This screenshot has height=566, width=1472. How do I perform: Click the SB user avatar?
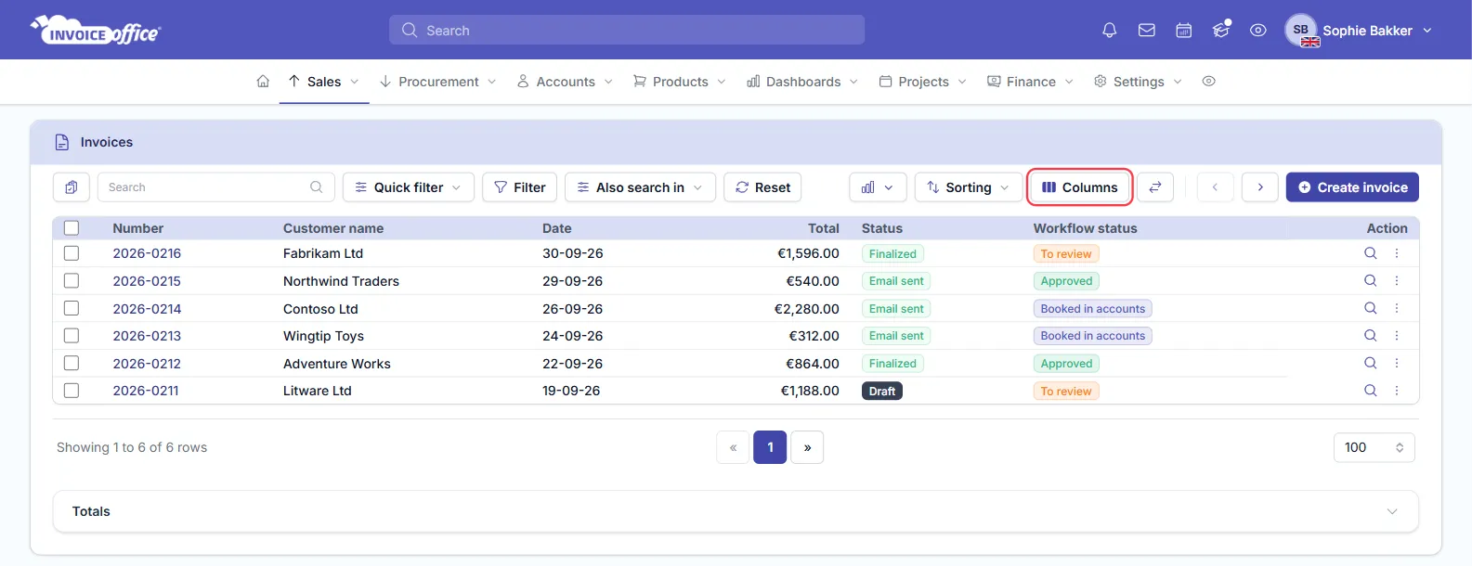point(1301,31)
